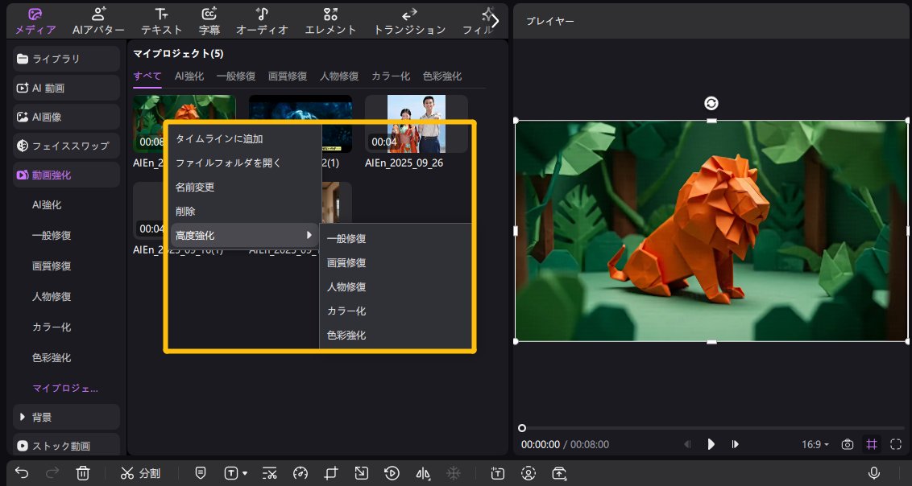Image resolution: width=912 pixels, height=486 pixels.
Task: Open the 16:9 aspect ratio dropdown
Action: coord(815,444)
